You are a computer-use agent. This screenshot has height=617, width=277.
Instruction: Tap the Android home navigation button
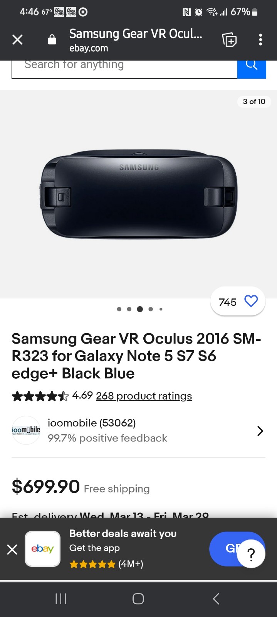(x=138, y=599)
